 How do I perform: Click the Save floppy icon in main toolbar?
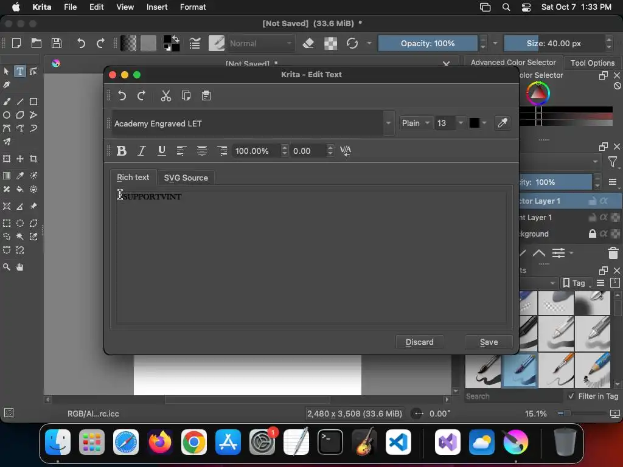[57, 43]
